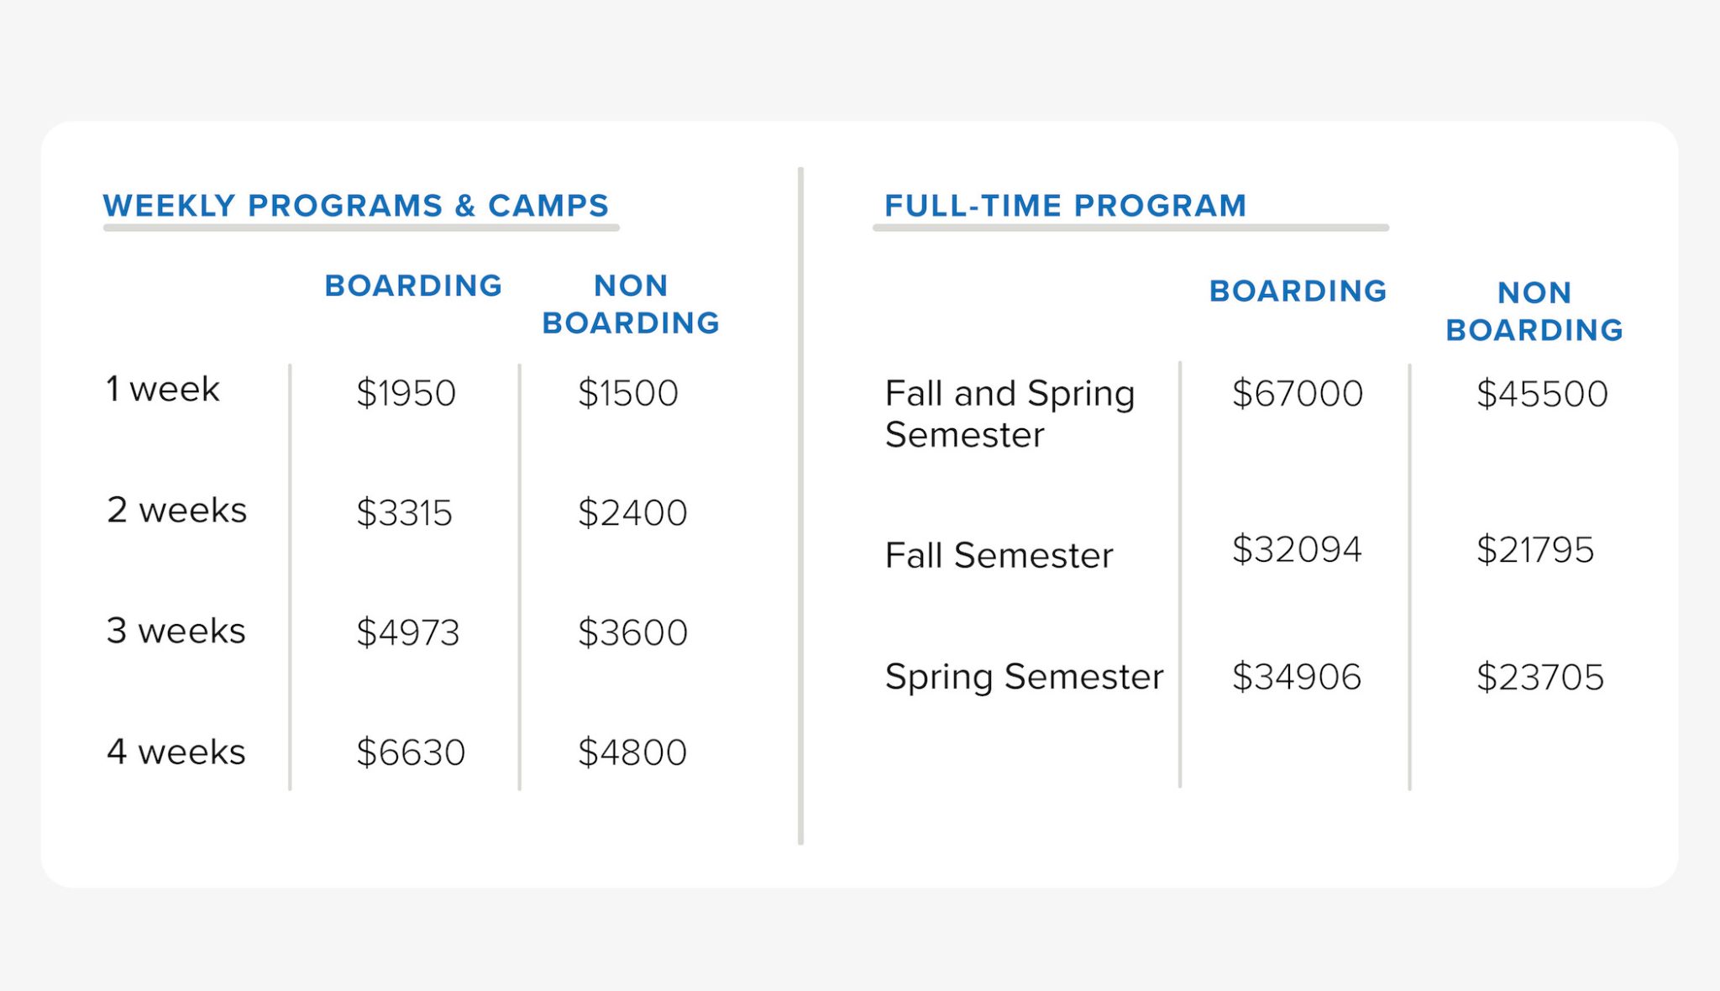Click the $4973 boarding price
Viewport: 1720px width, 991px height.
point(408,632)
